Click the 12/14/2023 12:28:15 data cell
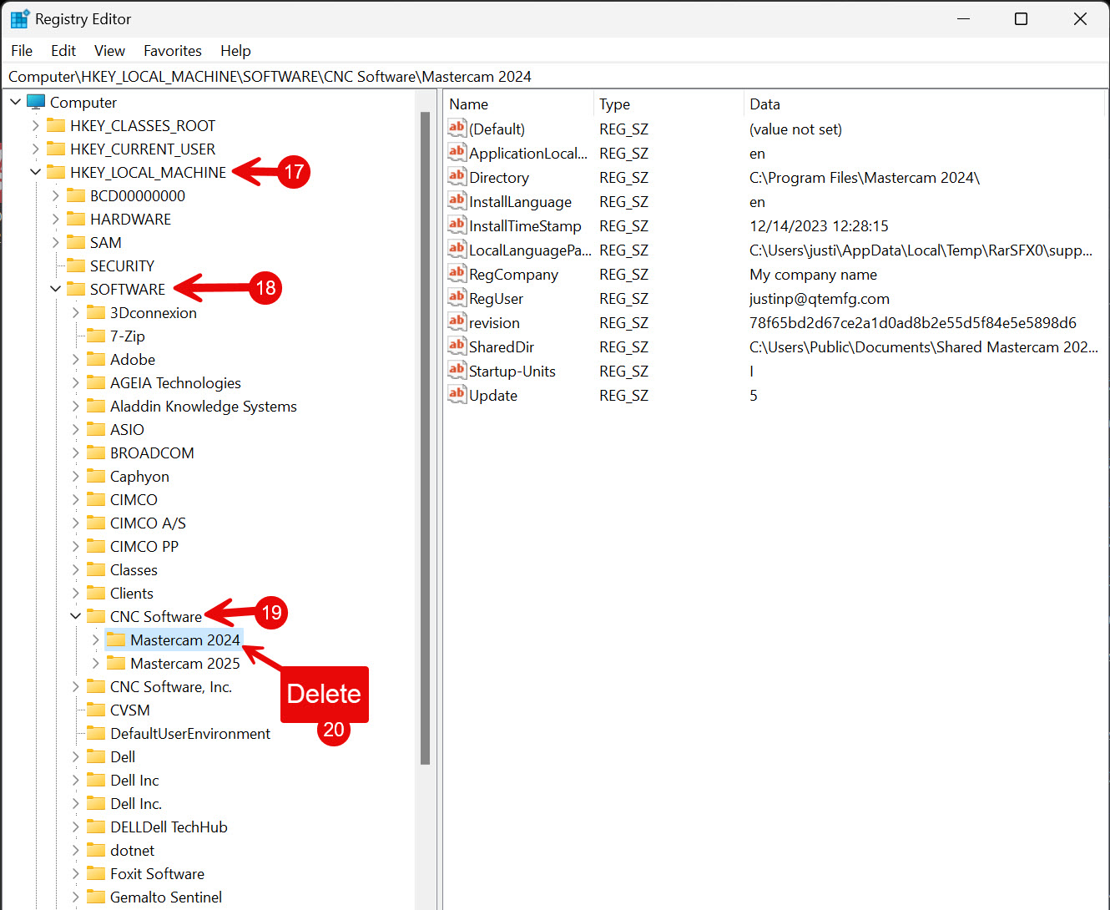Image resolution: width=1110 pixels, height=910 pixels. coord(819,225)
